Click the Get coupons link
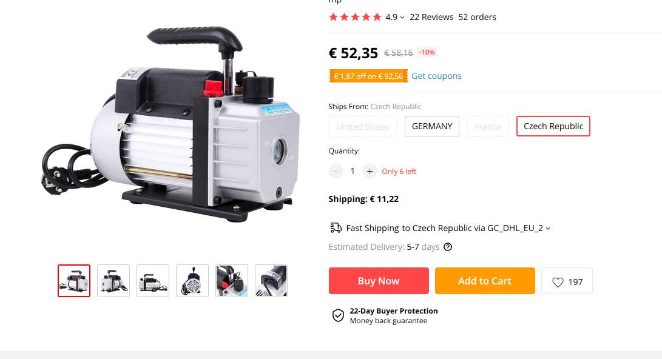Screen dimensions: 662x359 436,76
